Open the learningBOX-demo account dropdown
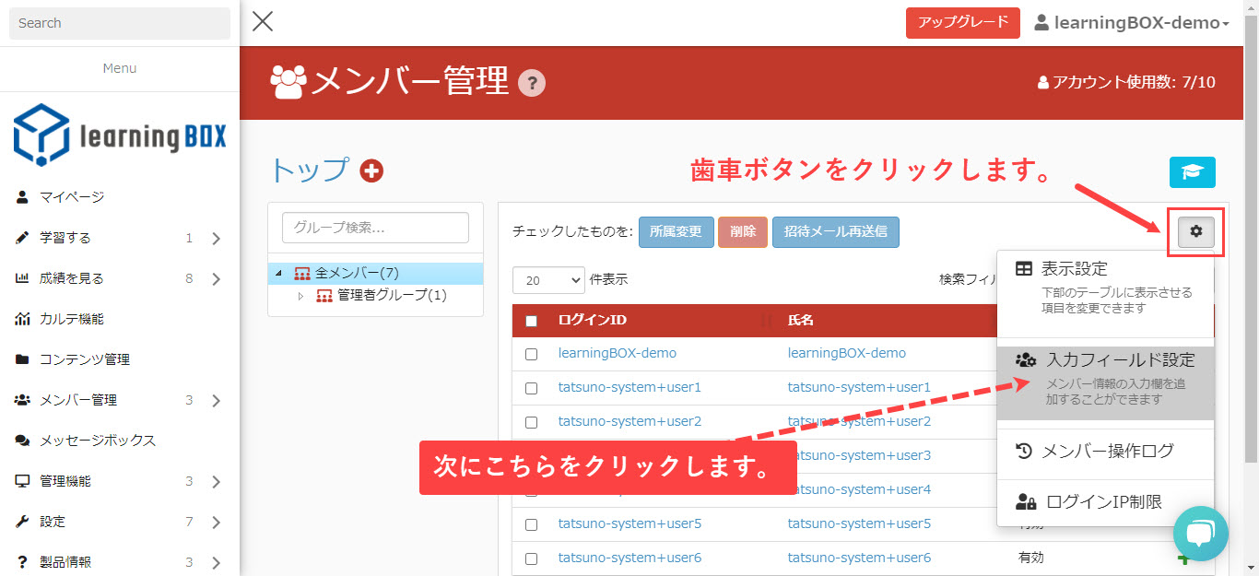This screenshot has height=576, width=1259. (x=1132, y=23)
